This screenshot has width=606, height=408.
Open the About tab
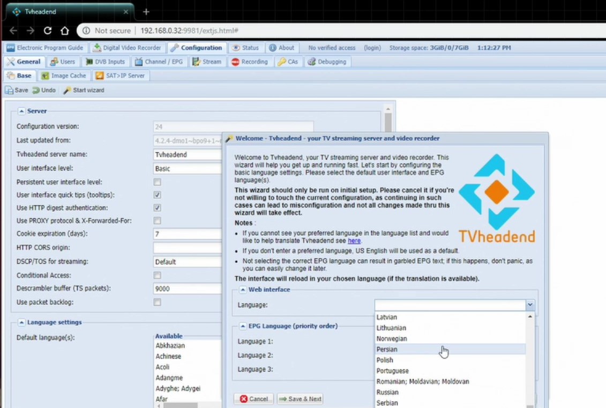click(x=282, y=48)
